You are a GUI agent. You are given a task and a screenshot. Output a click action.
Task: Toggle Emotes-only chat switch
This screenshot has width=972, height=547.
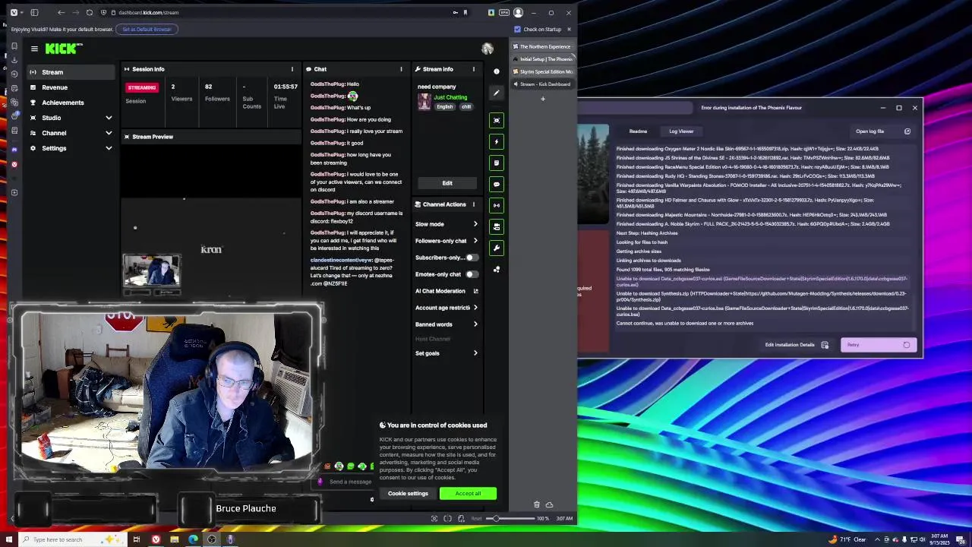tap(471, 274)
